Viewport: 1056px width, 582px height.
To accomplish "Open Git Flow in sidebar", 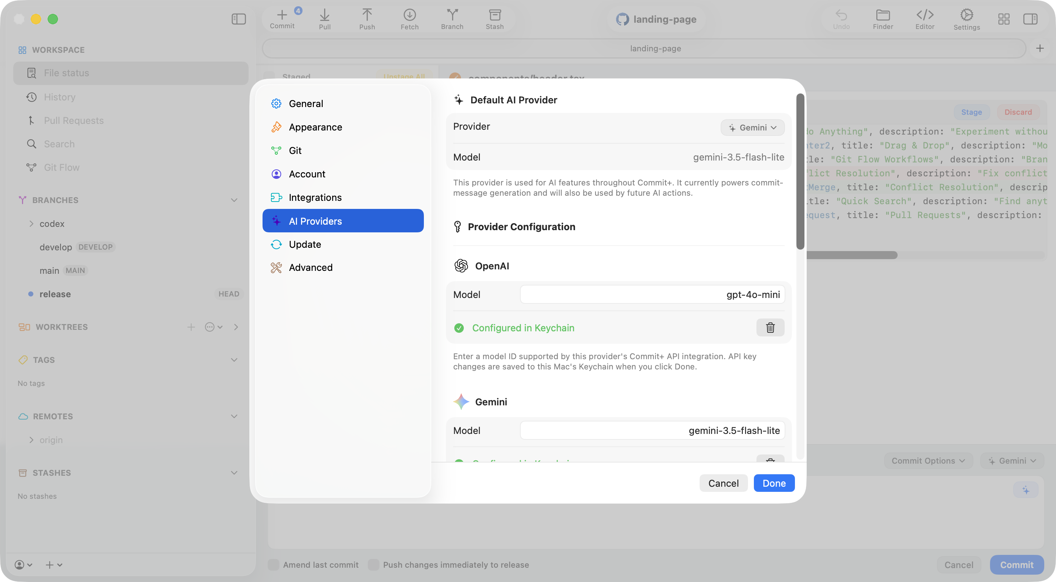I will pyautogui.click(x=131, y=167).
